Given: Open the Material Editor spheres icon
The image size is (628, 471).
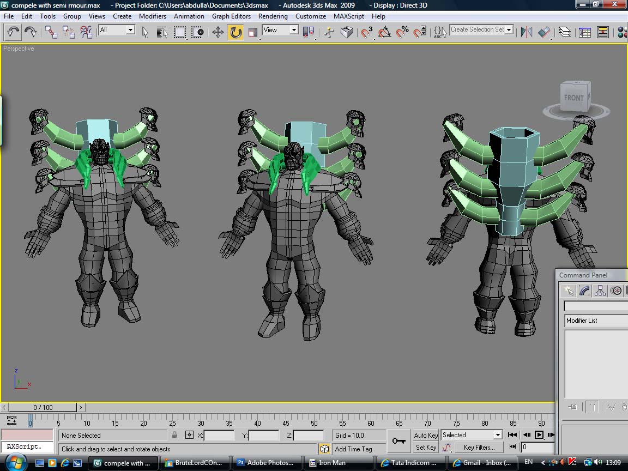Looking at the screenshot, I should click(622, 32).
